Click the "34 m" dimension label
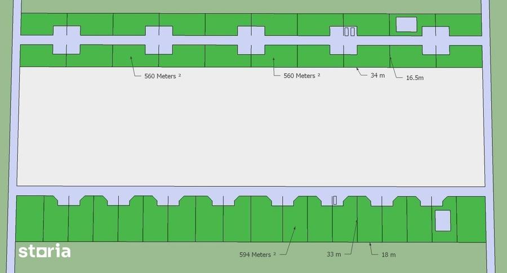This screenshot has width=507, height=273. 377,75
